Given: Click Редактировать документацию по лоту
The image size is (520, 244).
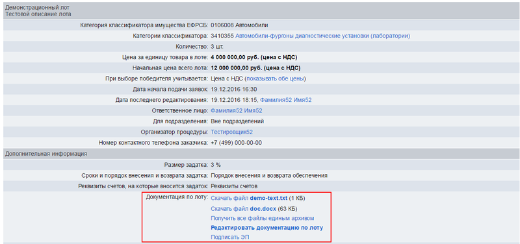Looking at the screenshot, I should pyautogui.click(x=267, y=228).
